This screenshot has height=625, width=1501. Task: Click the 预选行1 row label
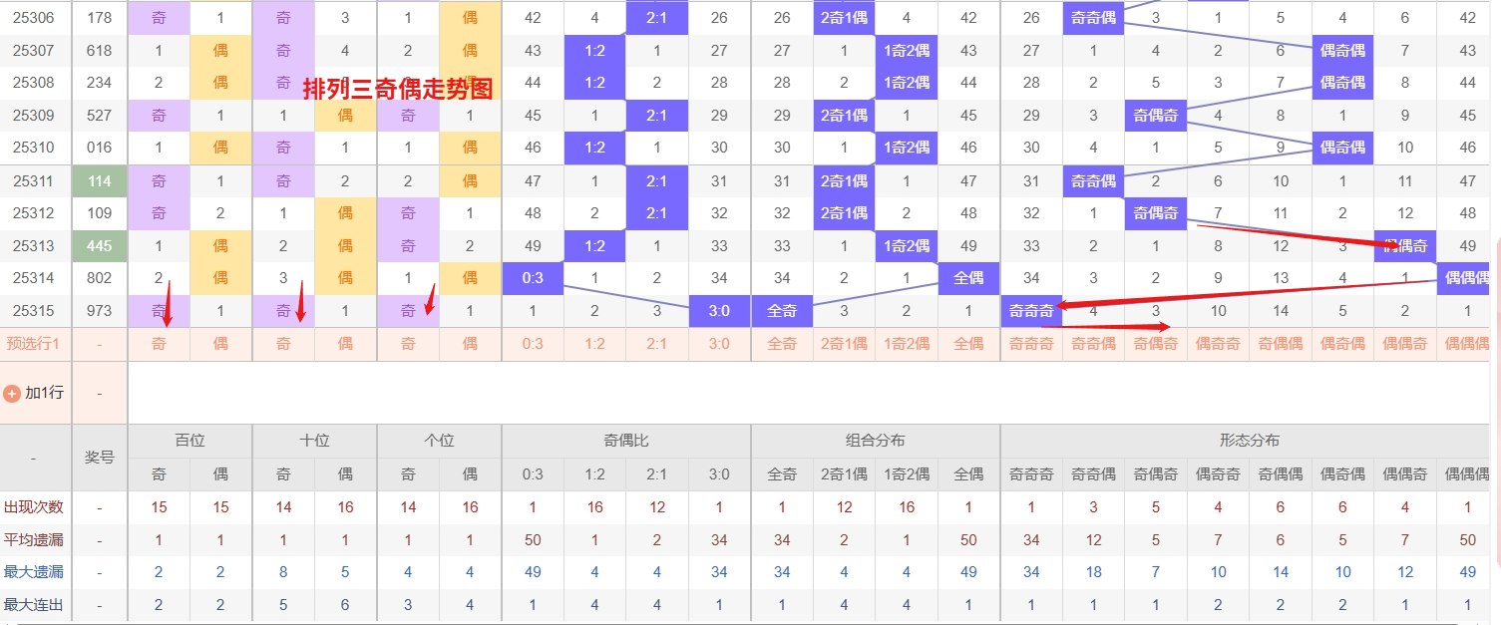point(35,344)
